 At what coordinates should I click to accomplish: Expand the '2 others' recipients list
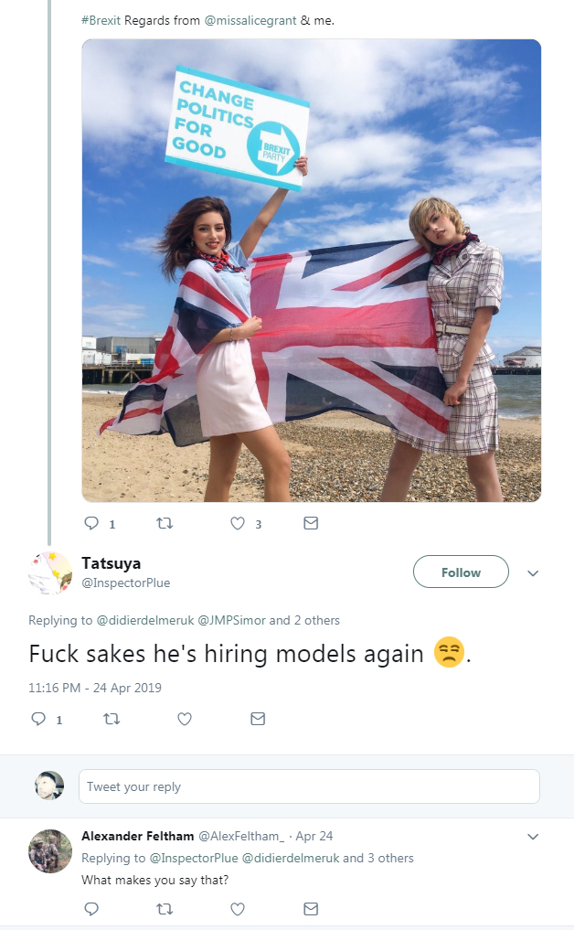pos(316,620)
